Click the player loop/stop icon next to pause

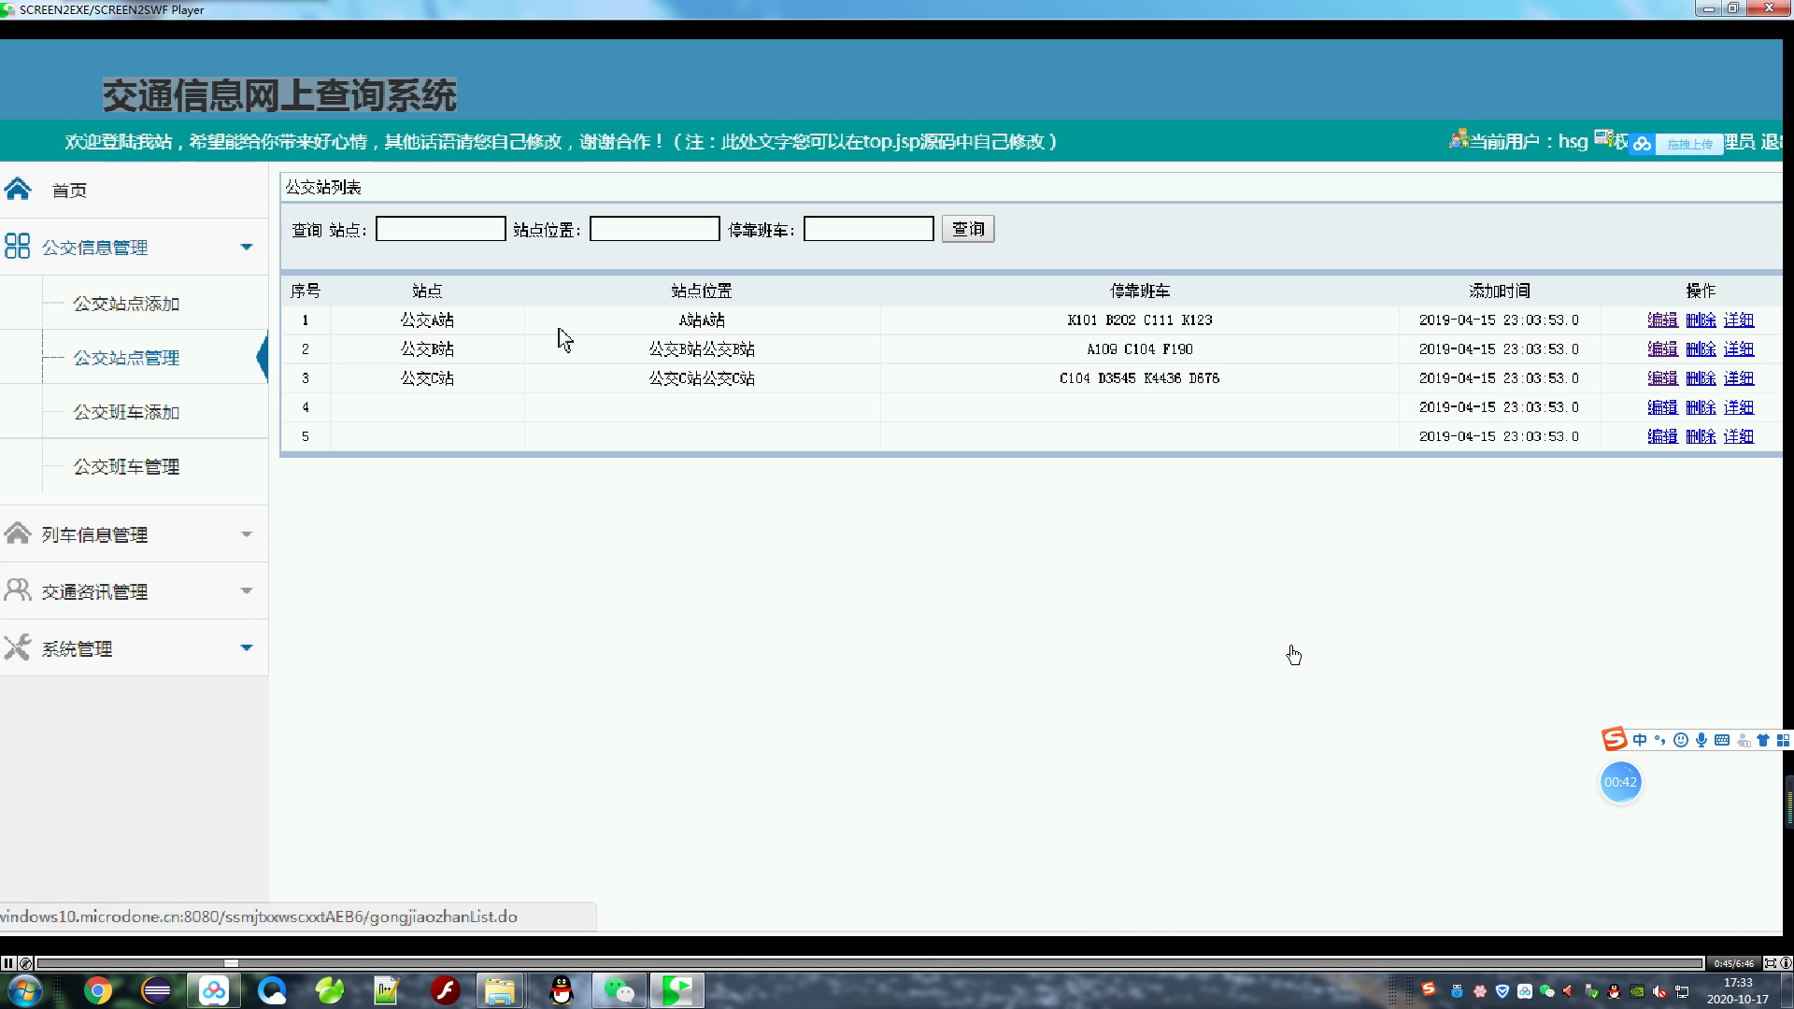[26, 963]
